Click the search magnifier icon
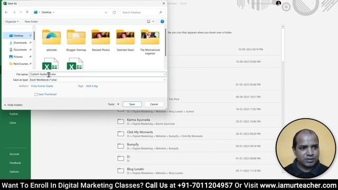The width and height of the screenshot is (338, 190). pyautogui.click(x=161, y=13)
